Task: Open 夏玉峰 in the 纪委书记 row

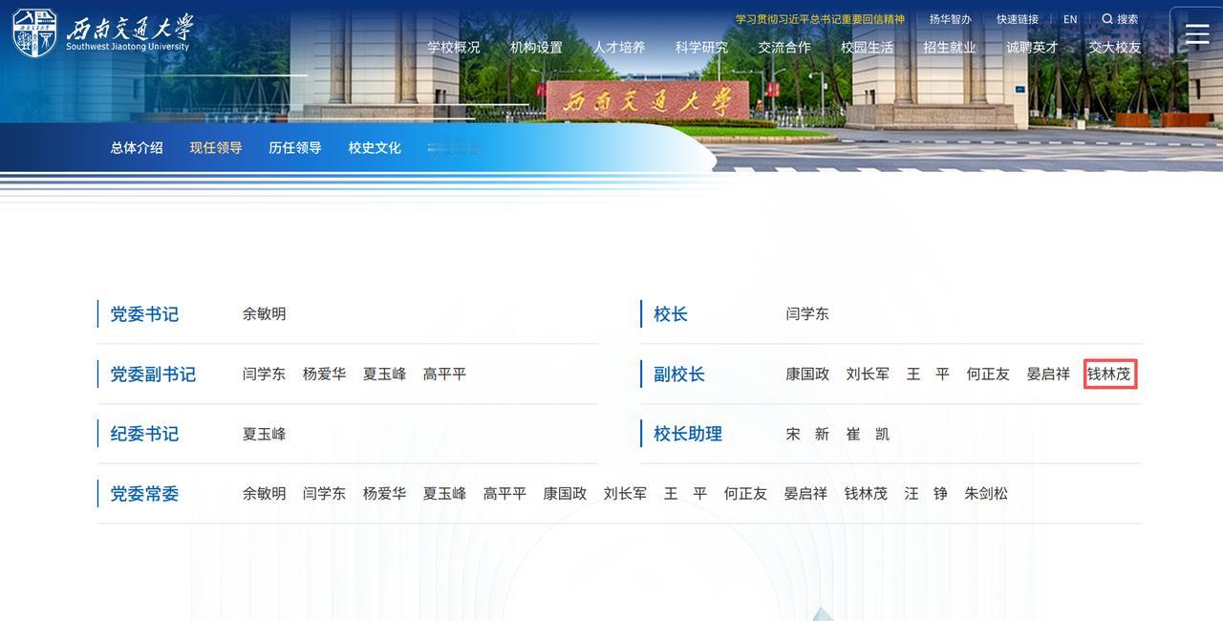Action: pos(264,434)
